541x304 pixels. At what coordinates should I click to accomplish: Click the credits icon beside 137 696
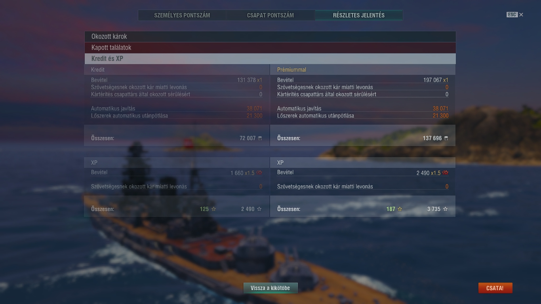pyautogui.click(x=446, y=138)
